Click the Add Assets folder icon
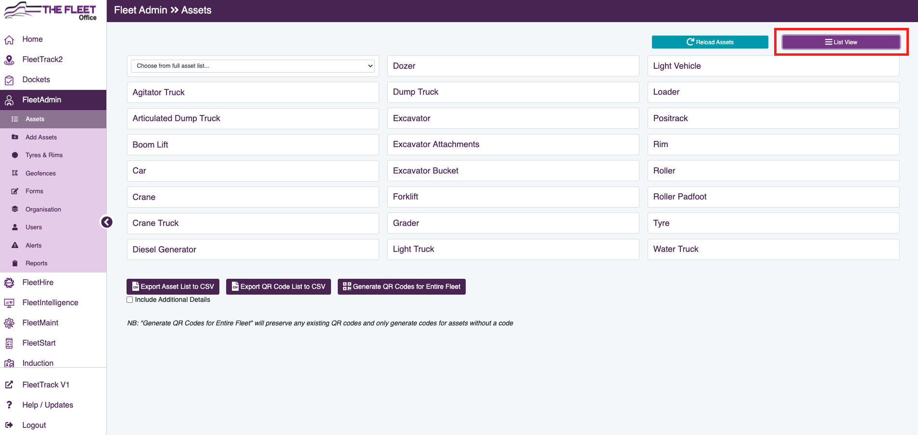This screenshot has width=918, height=435. point(16,137)
